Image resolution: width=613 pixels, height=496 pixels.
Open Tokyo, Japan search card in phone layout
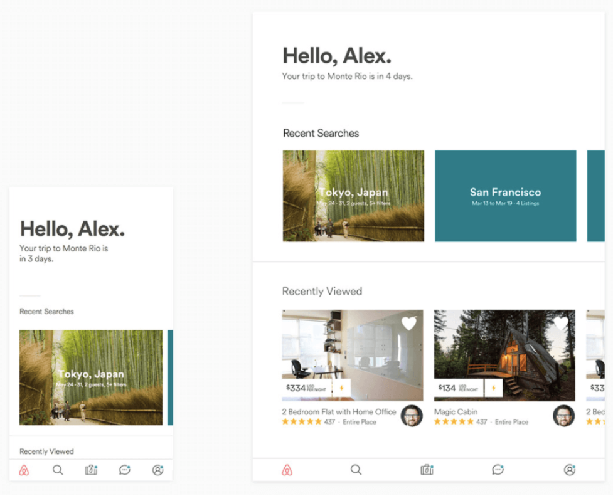tap(91, 377)
